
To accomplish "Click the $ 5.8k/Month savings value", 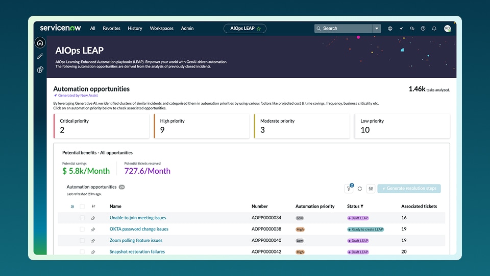I will 86,171.
